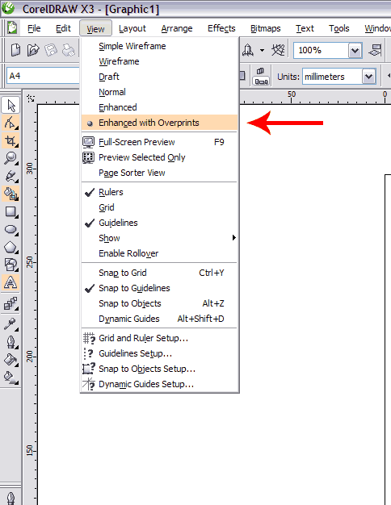
Task: Click the A4 paper size field
Action: 43,76
